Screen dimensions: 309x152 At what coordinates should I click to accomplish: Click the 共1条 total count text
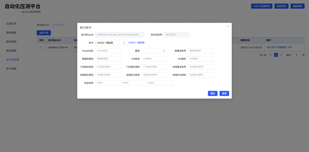(x=263, y=55)
